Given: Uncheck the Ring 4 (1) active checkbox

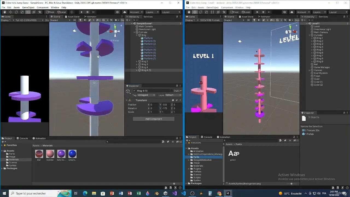Looking at the screenshot, I should click(134, 91).
